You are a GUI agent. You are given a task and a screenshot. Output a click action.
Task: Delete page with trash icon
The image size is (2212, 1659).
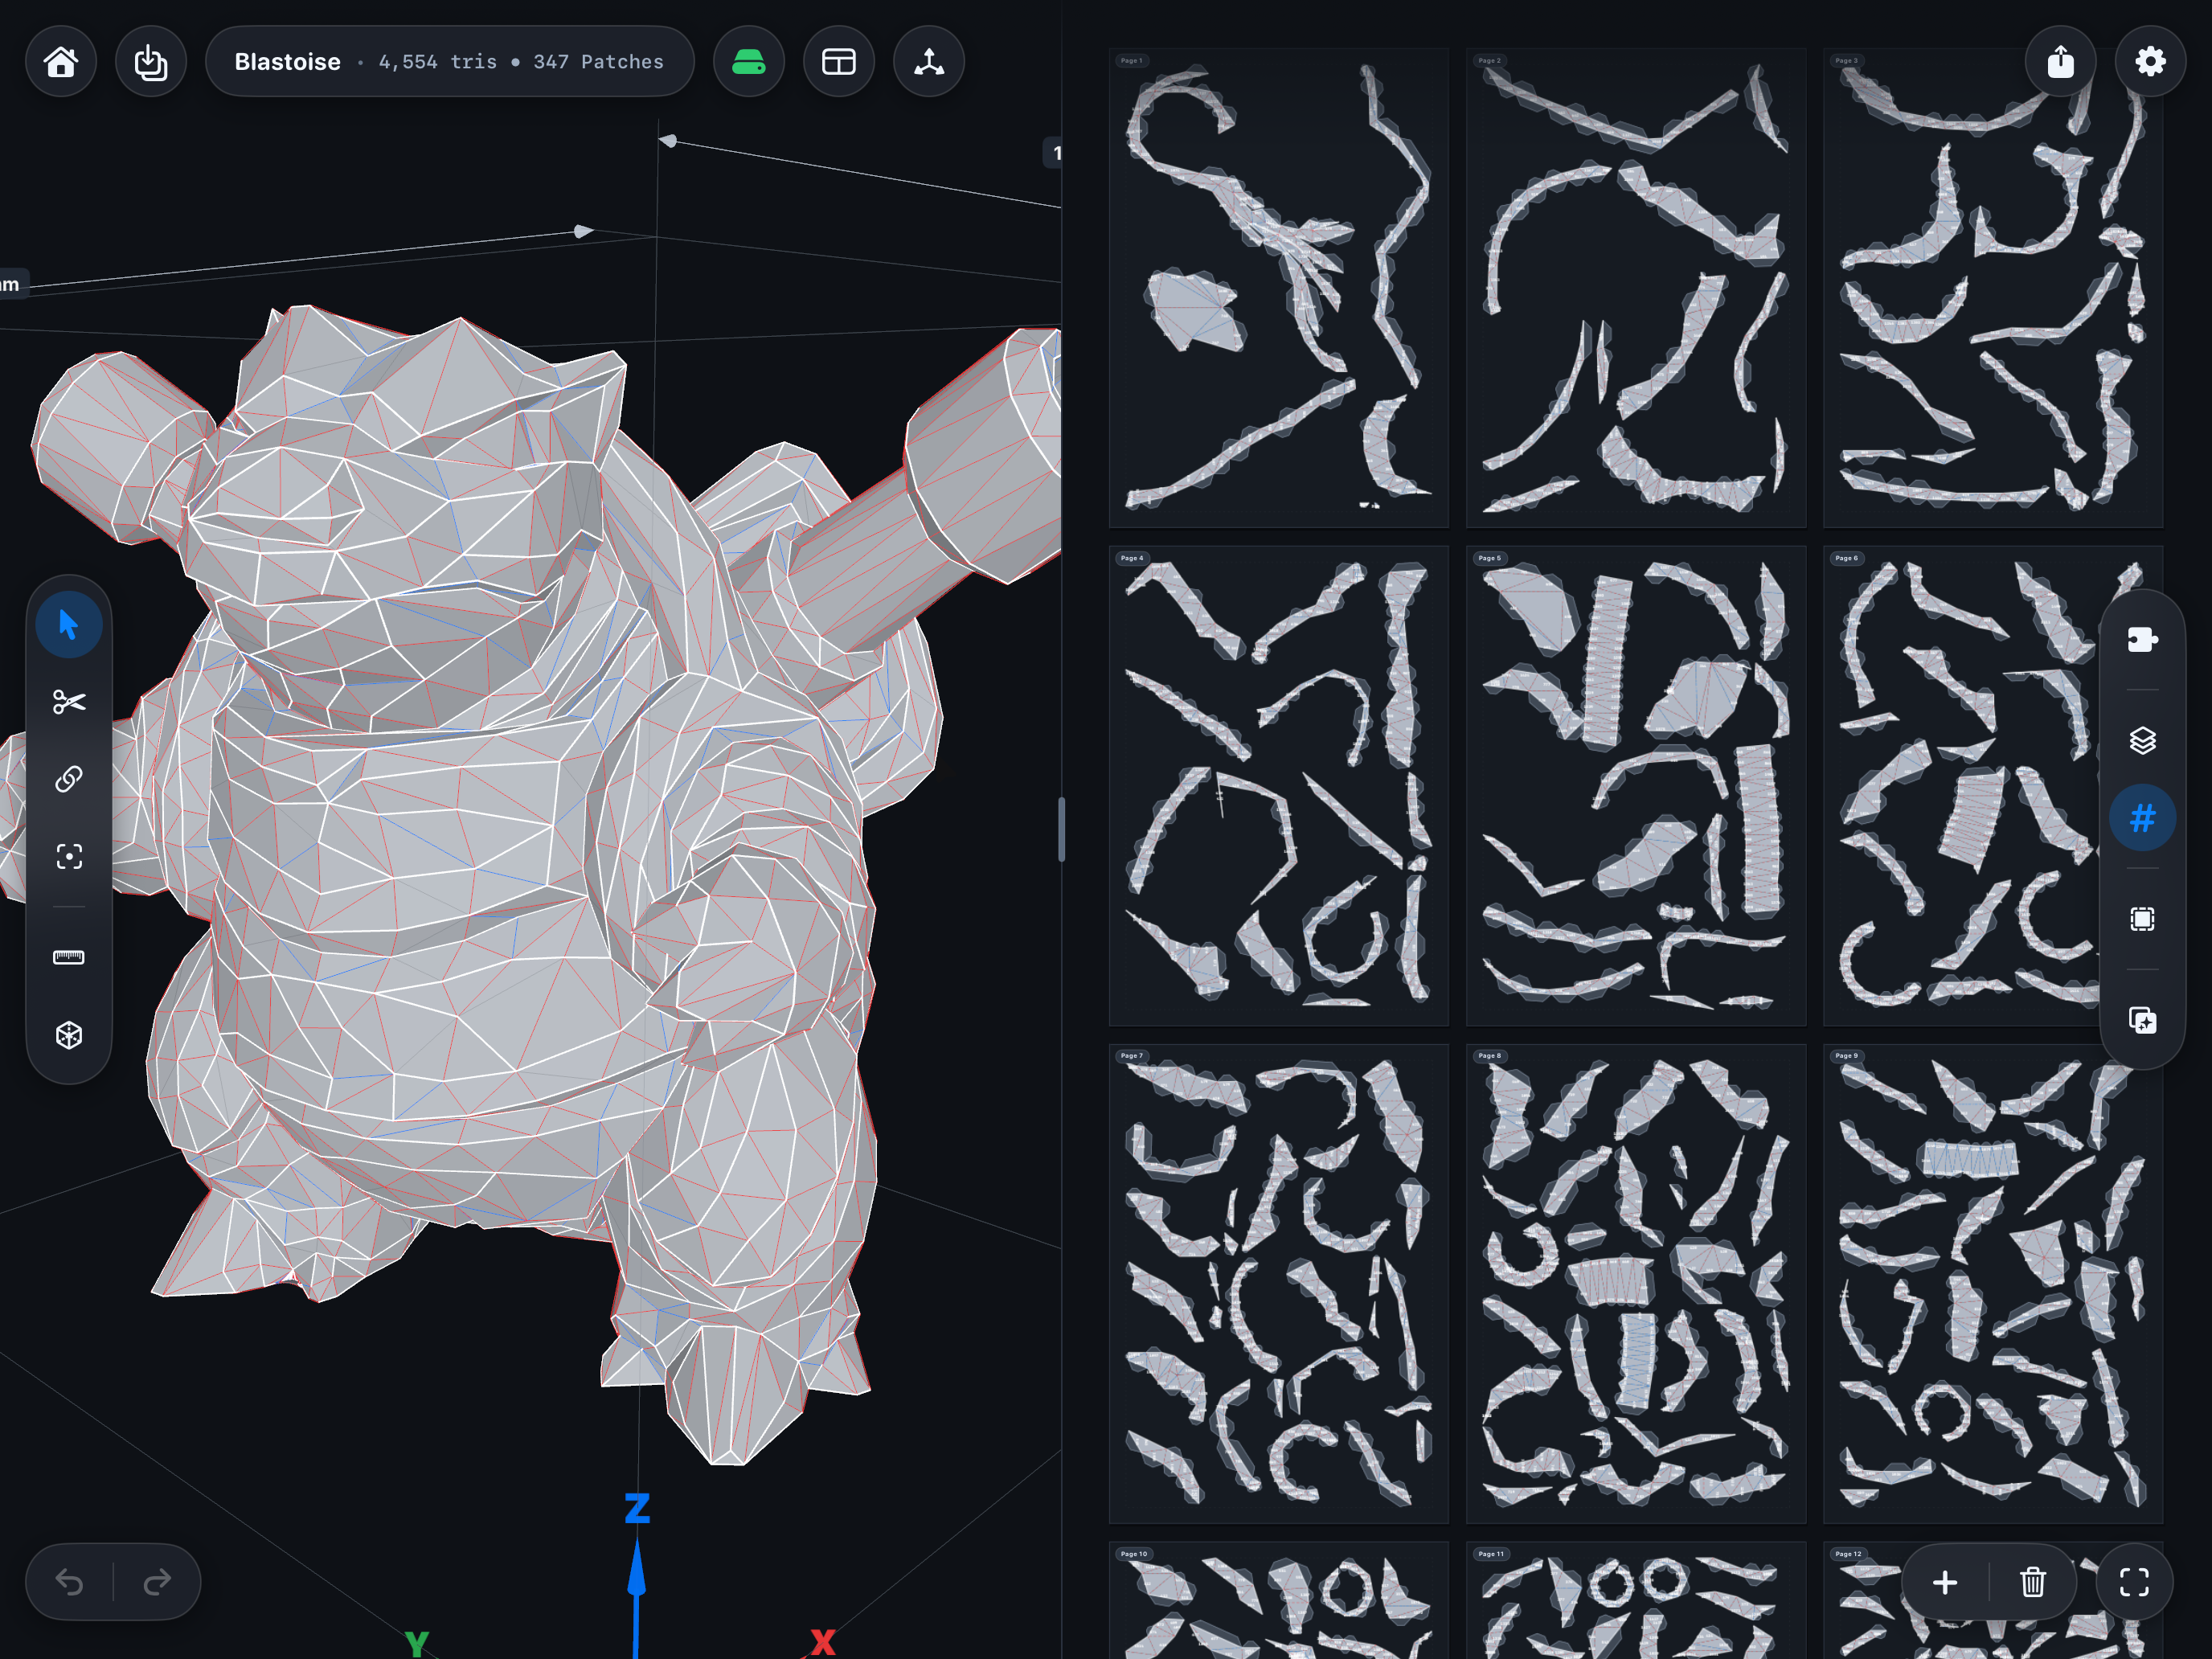[2033, 1582]
